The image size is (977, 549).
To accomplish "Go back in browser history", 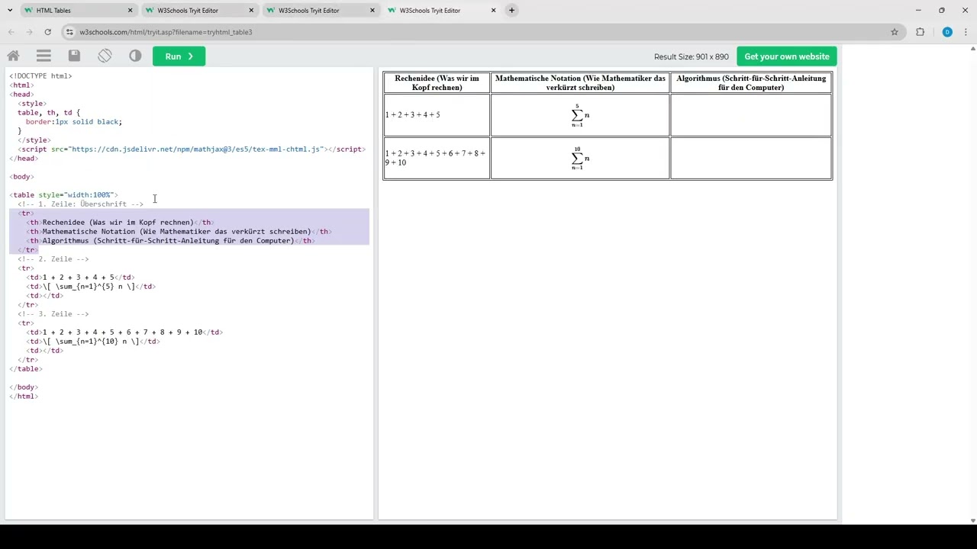I will click(11, 32).
